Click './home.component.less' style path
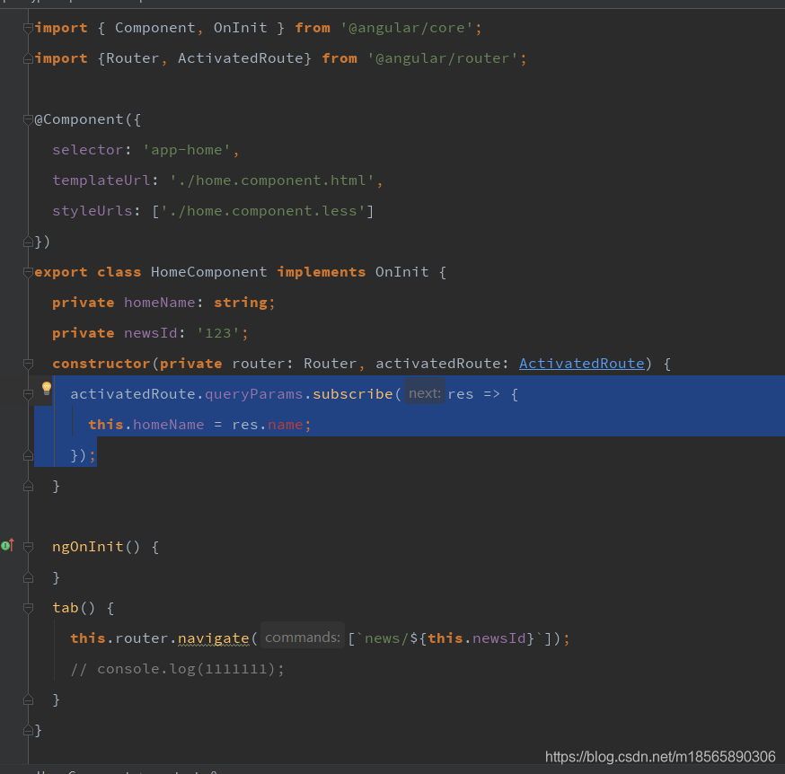This screenshot has height=774, width=785. [x=263, y=211]
